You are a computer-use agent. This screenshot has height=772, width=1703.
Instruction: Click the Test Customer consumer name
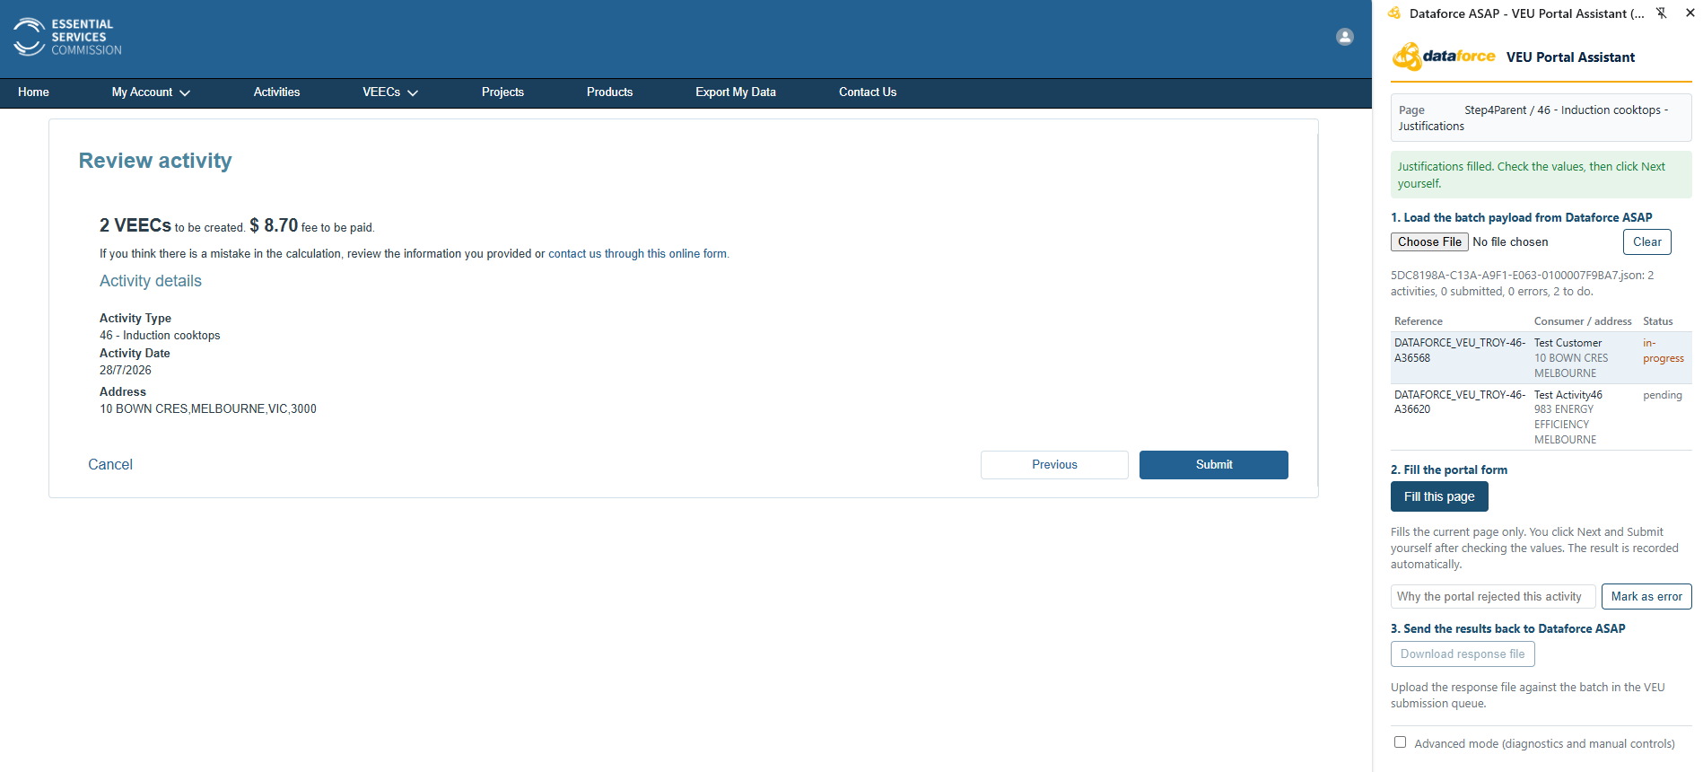tap(1568, 343)
